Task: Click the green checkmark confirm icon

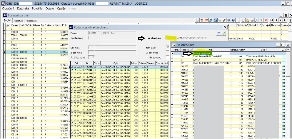Action: pos(224,34)
